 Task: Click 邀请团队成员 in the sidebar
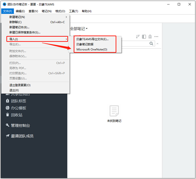(22, 136)
